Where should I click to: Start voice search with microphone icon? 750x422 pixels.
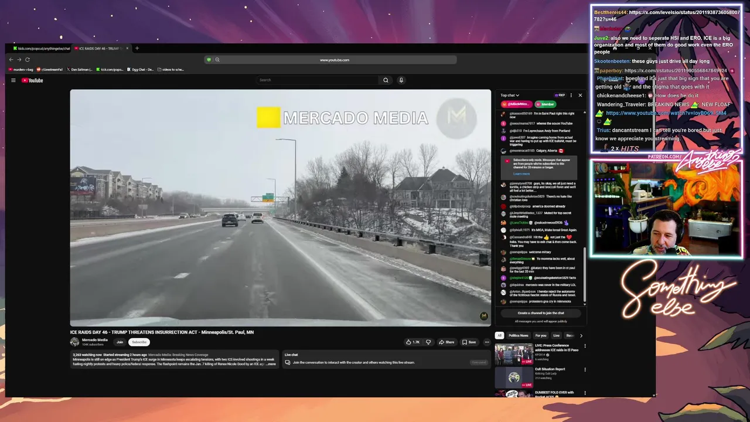[401, 80]
